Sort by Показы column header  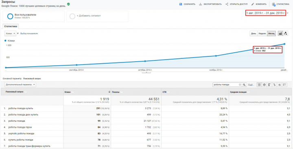[x=116, y=92]
